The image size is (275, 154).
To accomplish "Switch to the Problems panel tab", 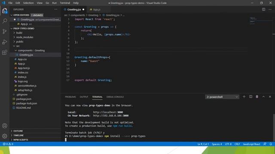I will 70,97.
